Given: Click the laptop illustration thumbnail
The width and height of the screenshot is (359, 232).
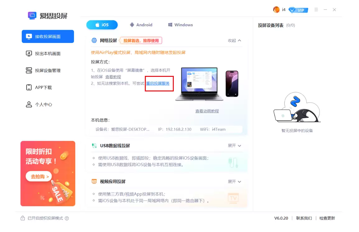Looking at the screenshot, I should [199, 84].
